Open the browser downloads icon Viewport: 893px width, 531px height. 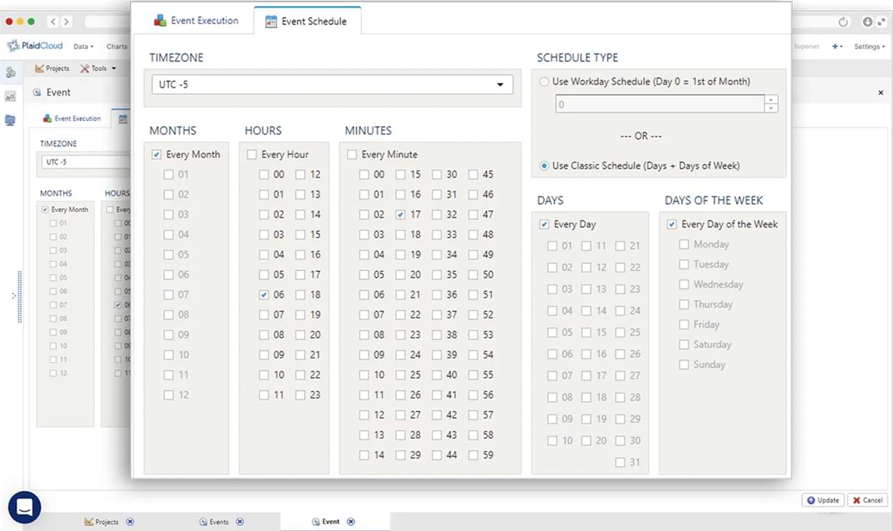[x=867, y=22]
